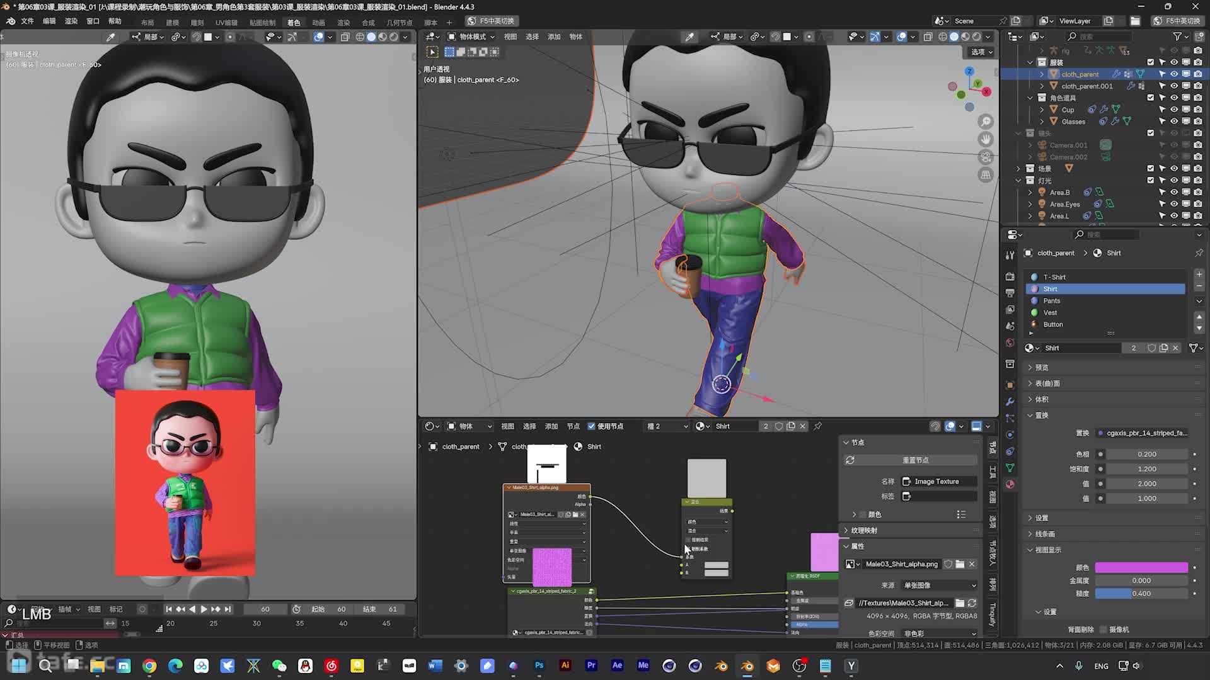Viewport: 1210px width, 680px height.
Task: Open the node editor 添加 add menu
Action: (x=551, y=426)
